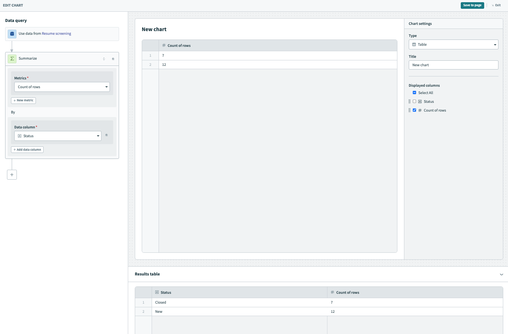Click the plus icon to add query step
This screenshot has height=334, width=508.
coord(12,175)
